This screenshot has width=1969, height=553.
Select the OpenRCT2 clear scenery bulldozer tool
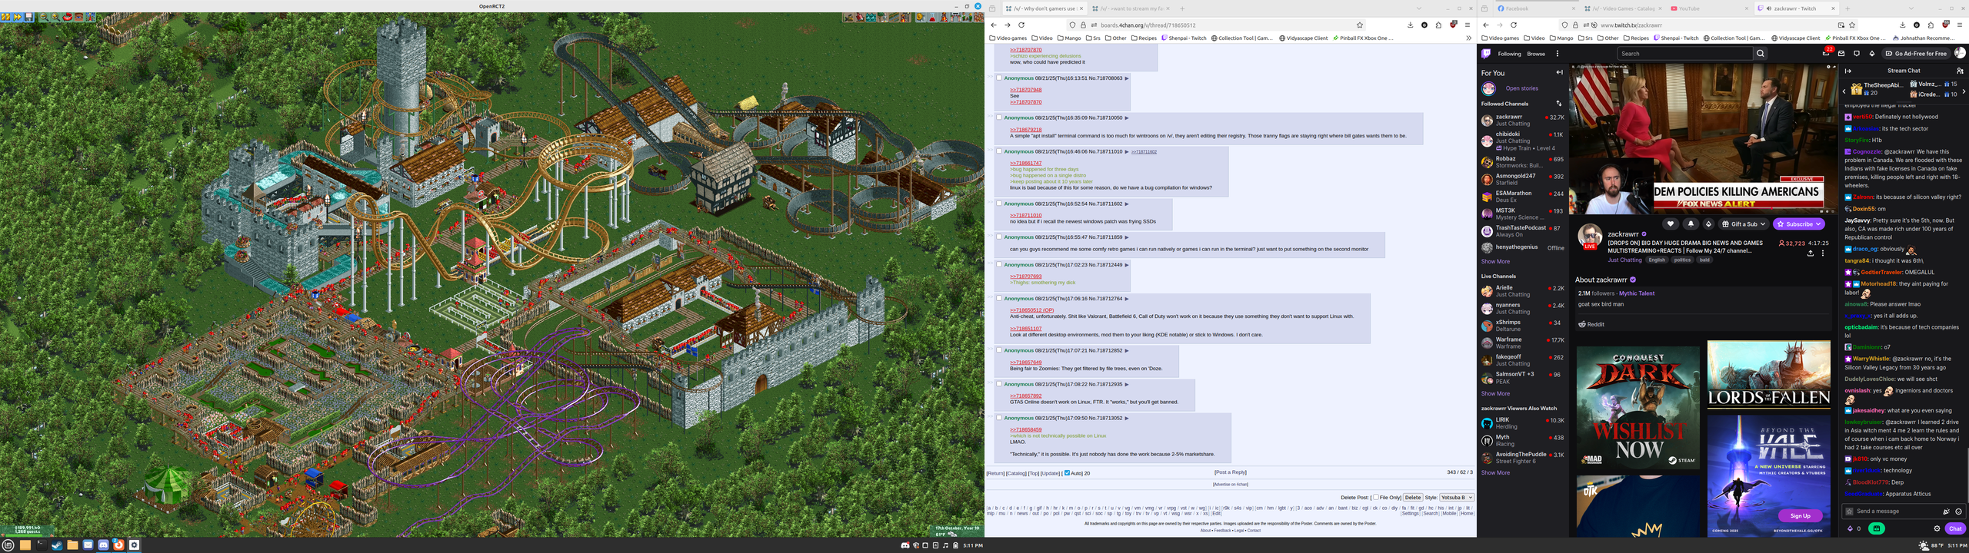pyautogui.click(x=848, y=17)
